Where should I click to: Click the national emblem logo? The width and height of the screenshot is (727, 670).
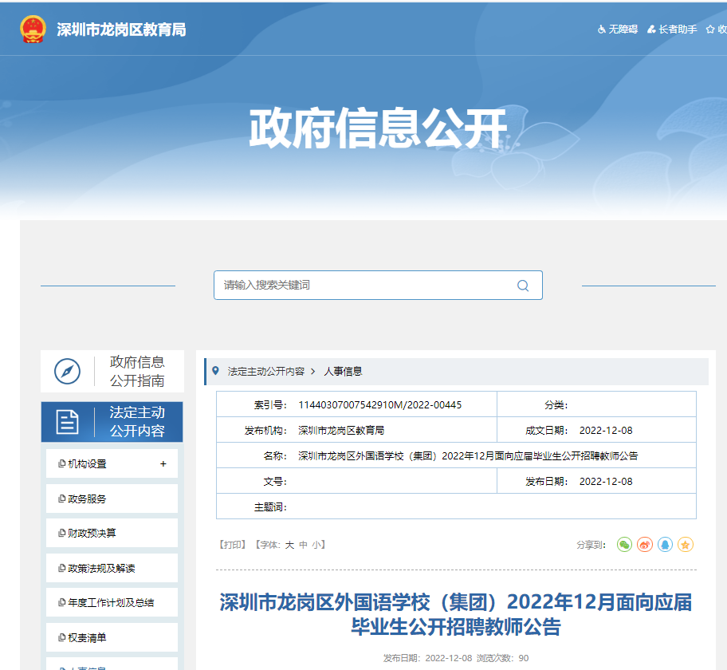[x=33, y=30]
